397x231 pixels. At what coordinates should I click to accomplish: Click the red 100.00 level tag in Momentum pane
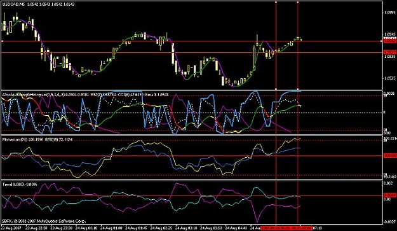coord(390,156)
